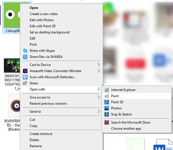Open the image with Paint
Screen dimensions: 173x150
tap(137, 96)
